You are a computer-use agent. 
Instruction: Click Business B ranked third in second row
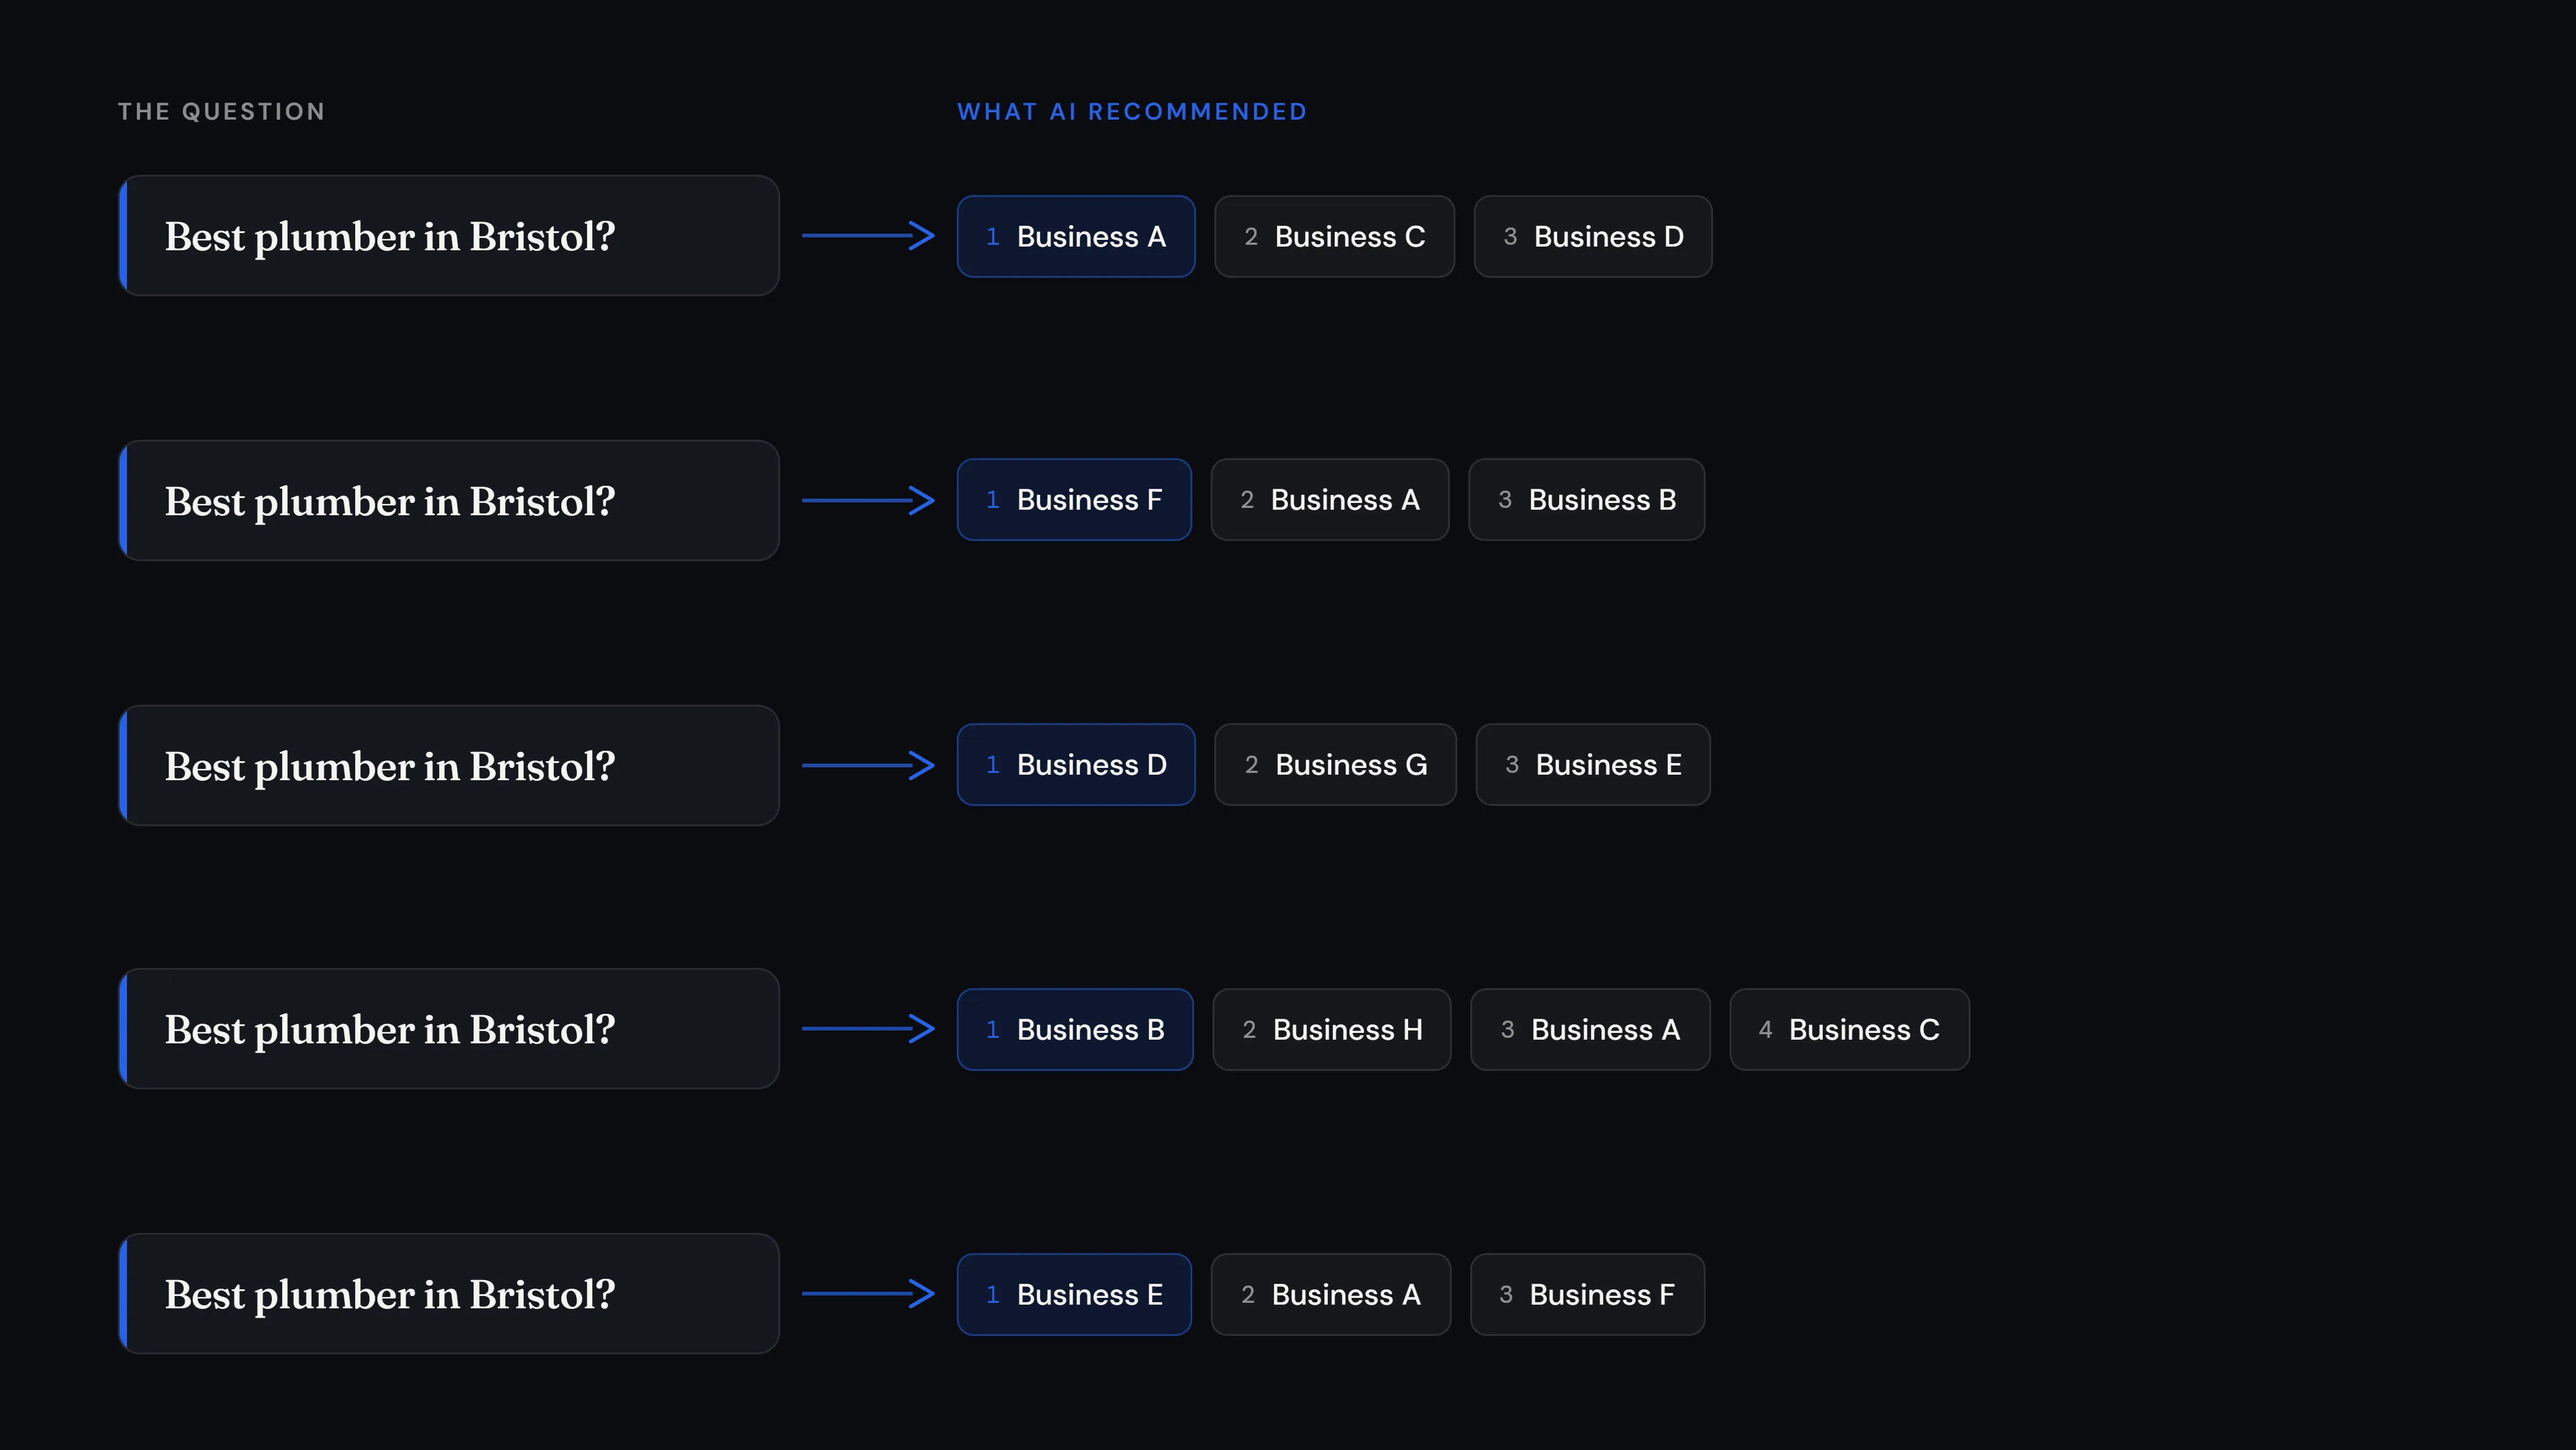pos(1586,500)
